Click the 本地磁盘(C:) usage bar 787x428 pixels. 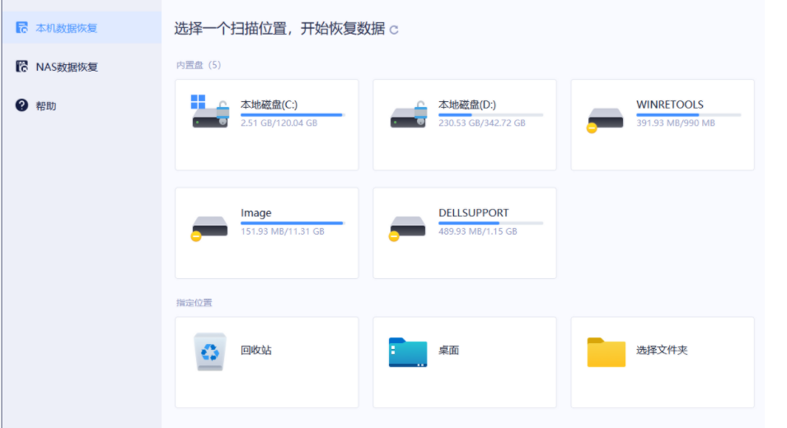[x=292, y=114]
